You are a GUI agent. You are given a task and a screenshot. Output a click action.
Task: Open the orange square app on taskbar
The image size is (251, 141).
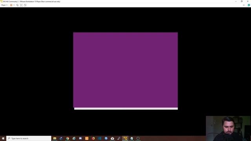87,138
